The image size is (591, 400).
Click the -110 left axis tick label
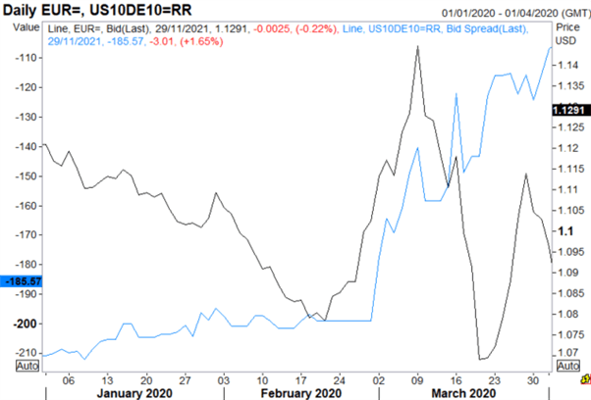click(x=26, y=58)
